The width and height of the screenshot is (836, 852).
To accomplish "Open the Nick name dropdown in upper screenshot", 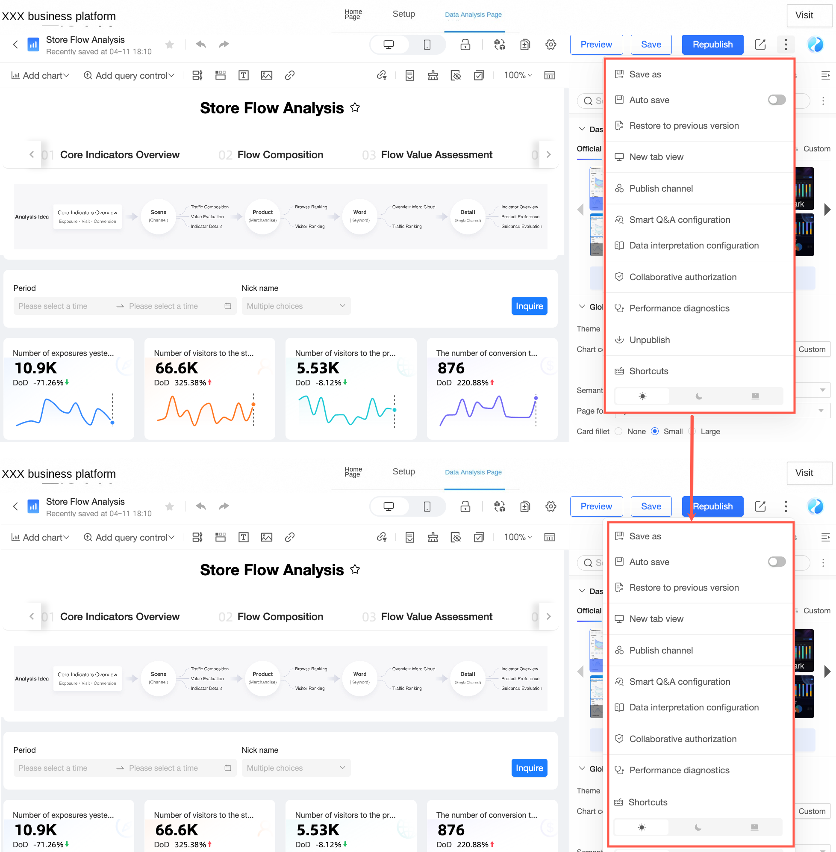I will [296, 306].
